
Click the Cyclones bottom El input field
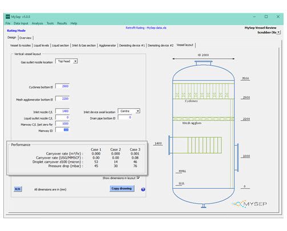pos(62,86)
